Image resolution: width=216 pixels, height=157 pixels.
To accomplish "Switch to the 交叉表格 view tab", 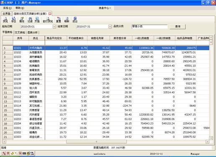I will (x=20, y=32).
